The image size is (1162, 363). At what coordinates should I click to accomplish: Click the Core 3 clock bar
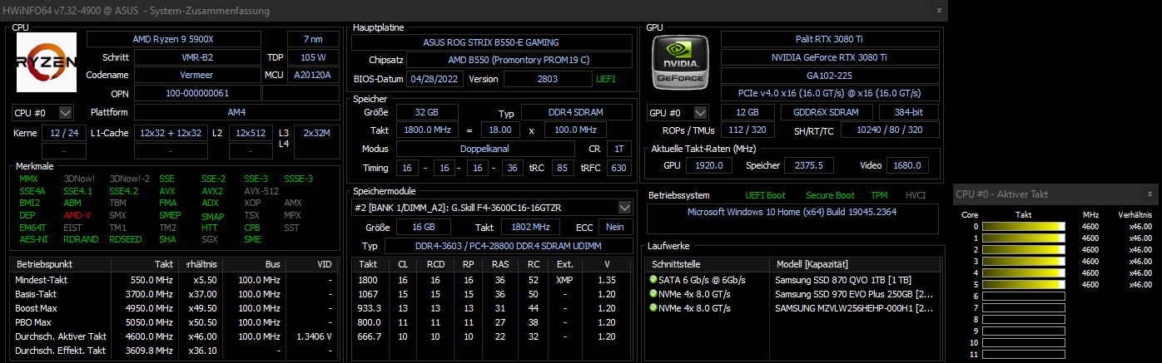[x=1024, y=261]
